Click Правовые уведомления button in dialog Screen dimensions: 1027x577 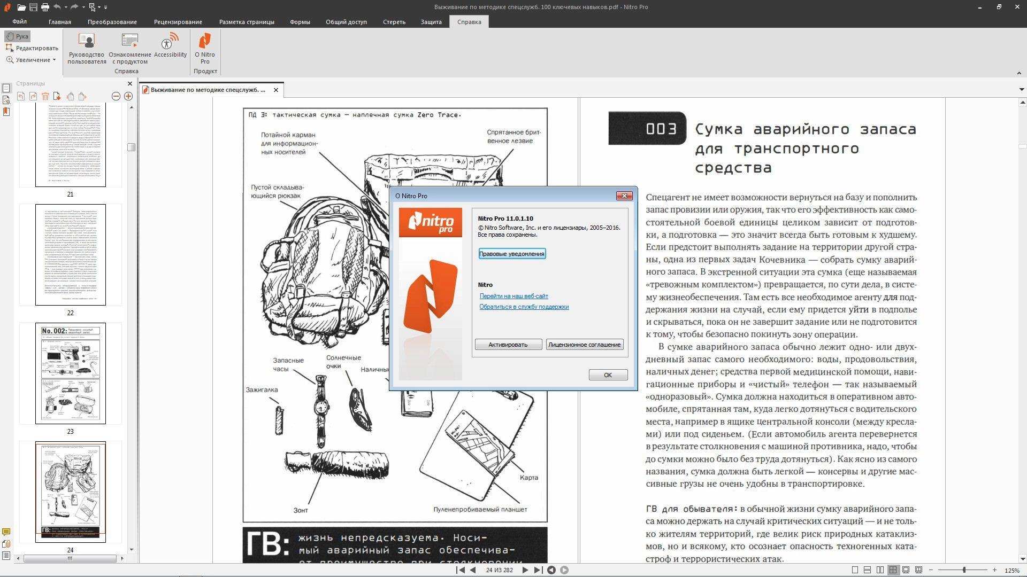pos(512,254)
